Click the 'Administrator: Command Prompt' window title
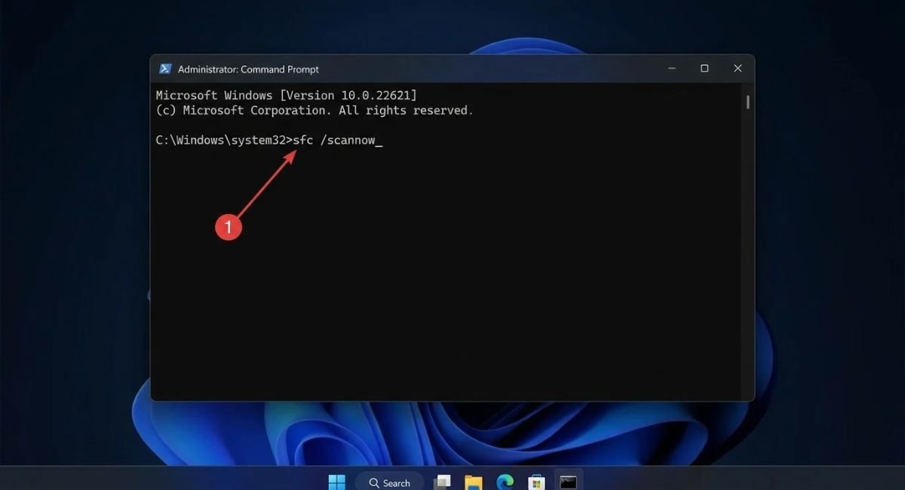The image size is (905, 490). 248,69
